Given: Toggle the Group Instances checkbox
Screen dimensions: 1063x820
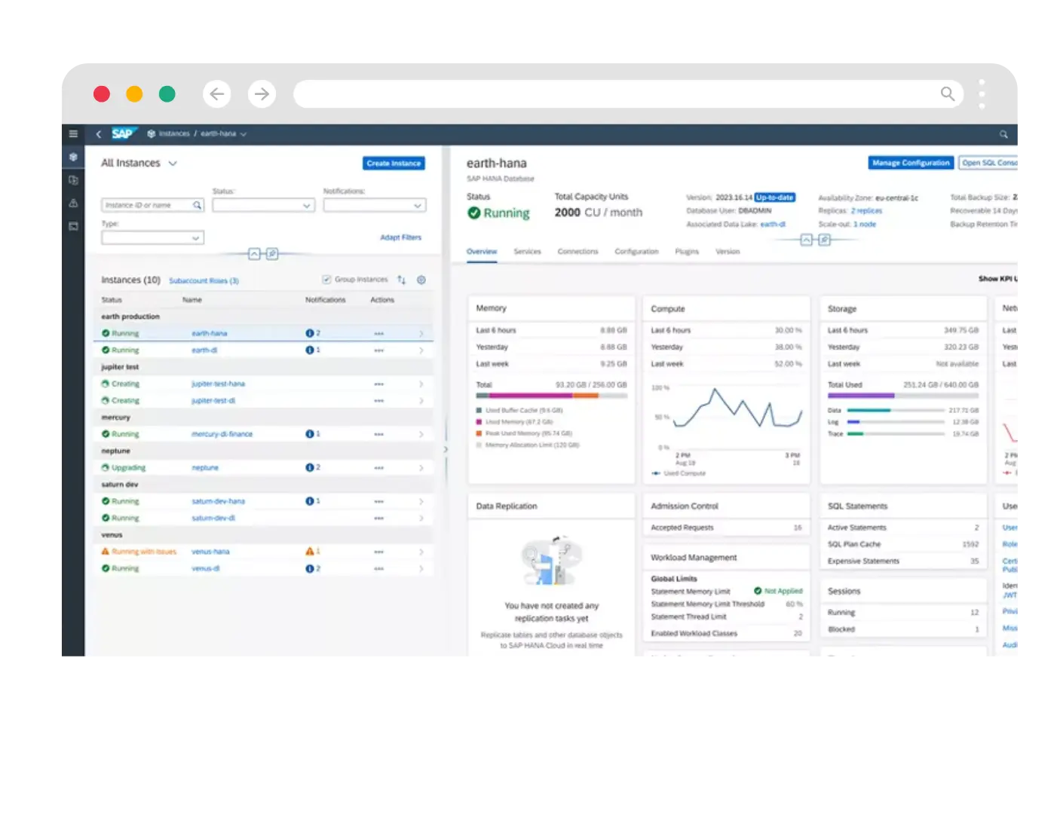Looking at the screenshot, I should point(326,280).
